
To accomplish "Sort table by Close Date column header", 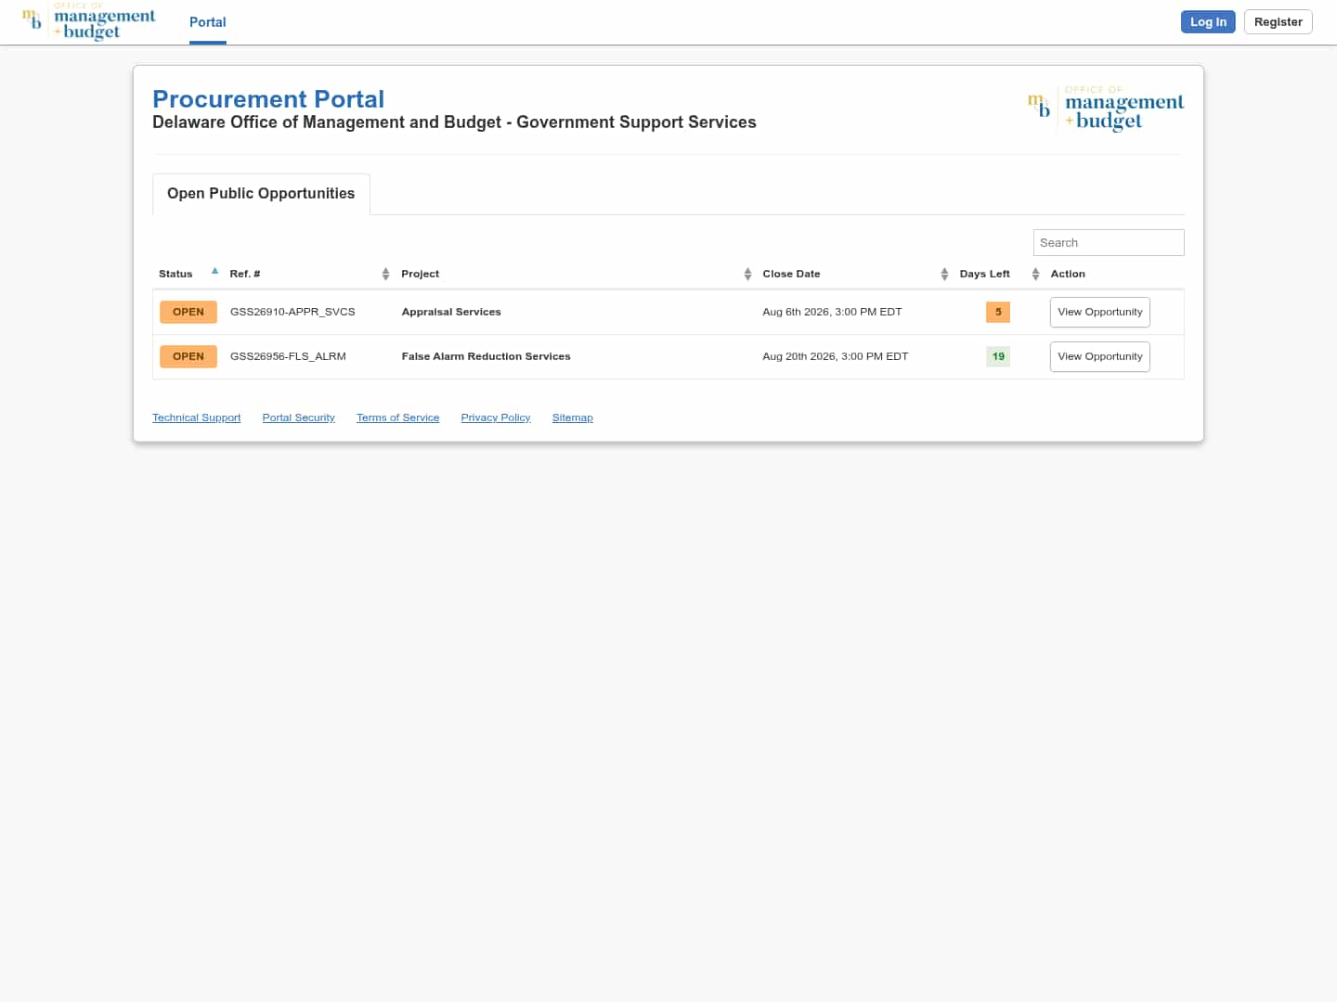I will point(854,274).
